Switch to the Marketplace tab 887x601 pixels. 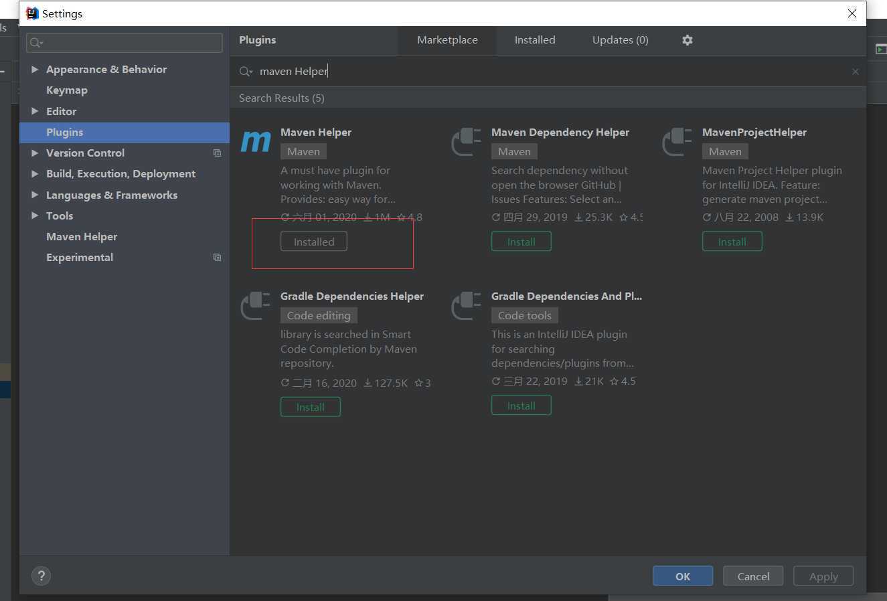point(447,40)
